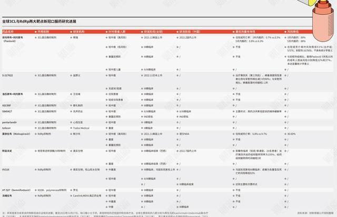Screen dimensions: 337x217
Task: Select the 'ASC09F' drug name cell
Action: [x=6, y=106]
